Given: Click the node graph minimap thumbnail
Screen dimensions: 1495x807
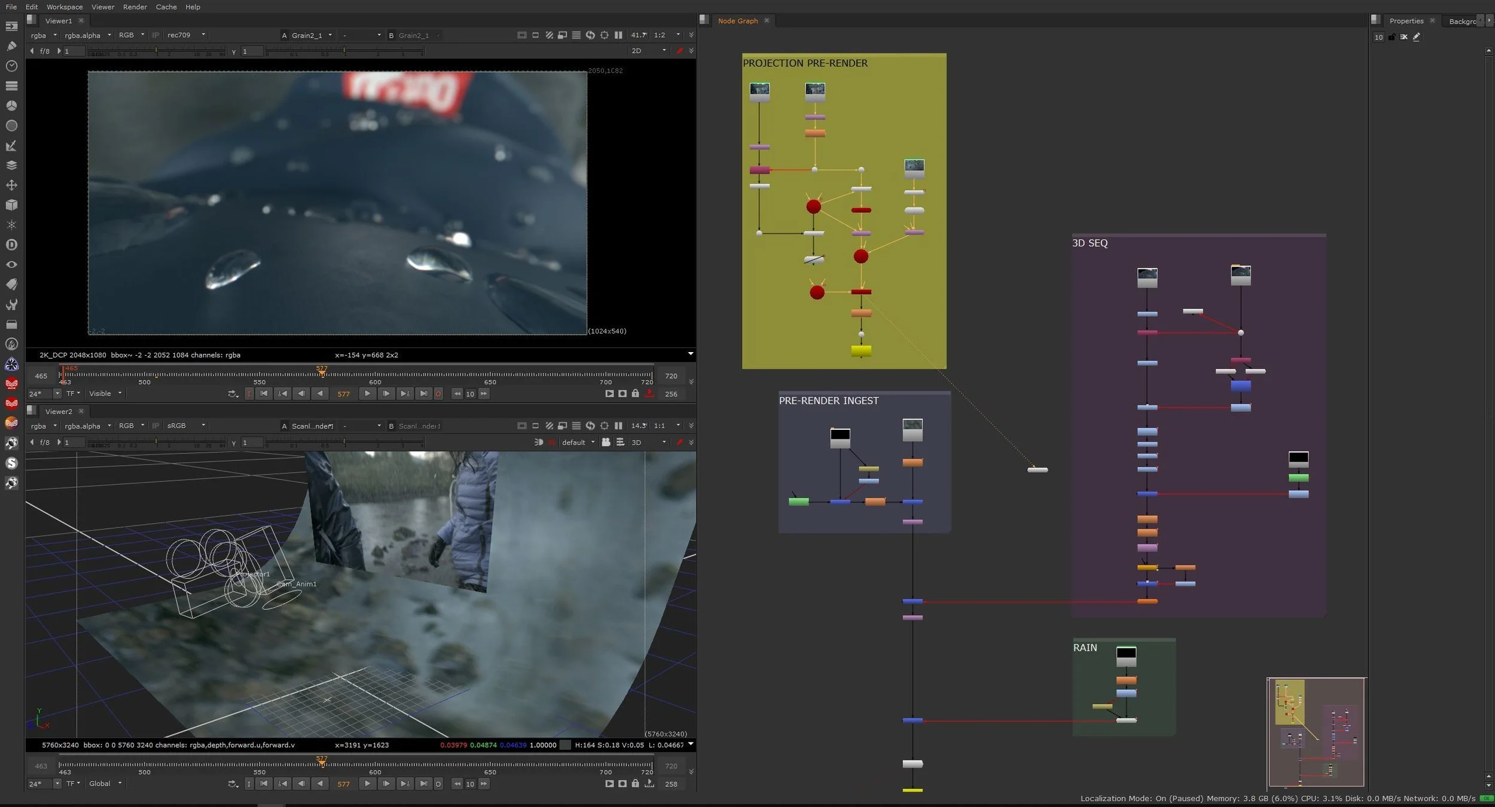Looking at the screenshot, I should 1316,732.
